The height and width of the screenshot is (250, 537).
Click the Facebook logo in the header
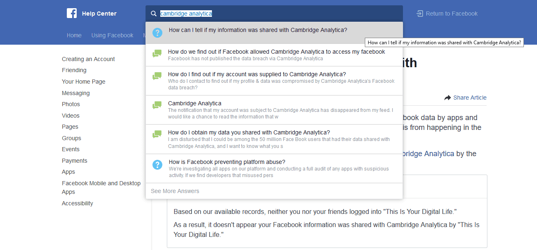(72, 13)
